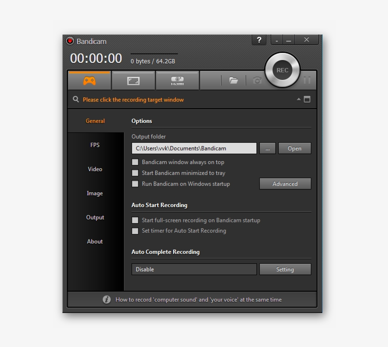Enable Run Bandicam on Windows startup
Screen dimensions: 388x347
pyautogui.click(x=135, y=184)
